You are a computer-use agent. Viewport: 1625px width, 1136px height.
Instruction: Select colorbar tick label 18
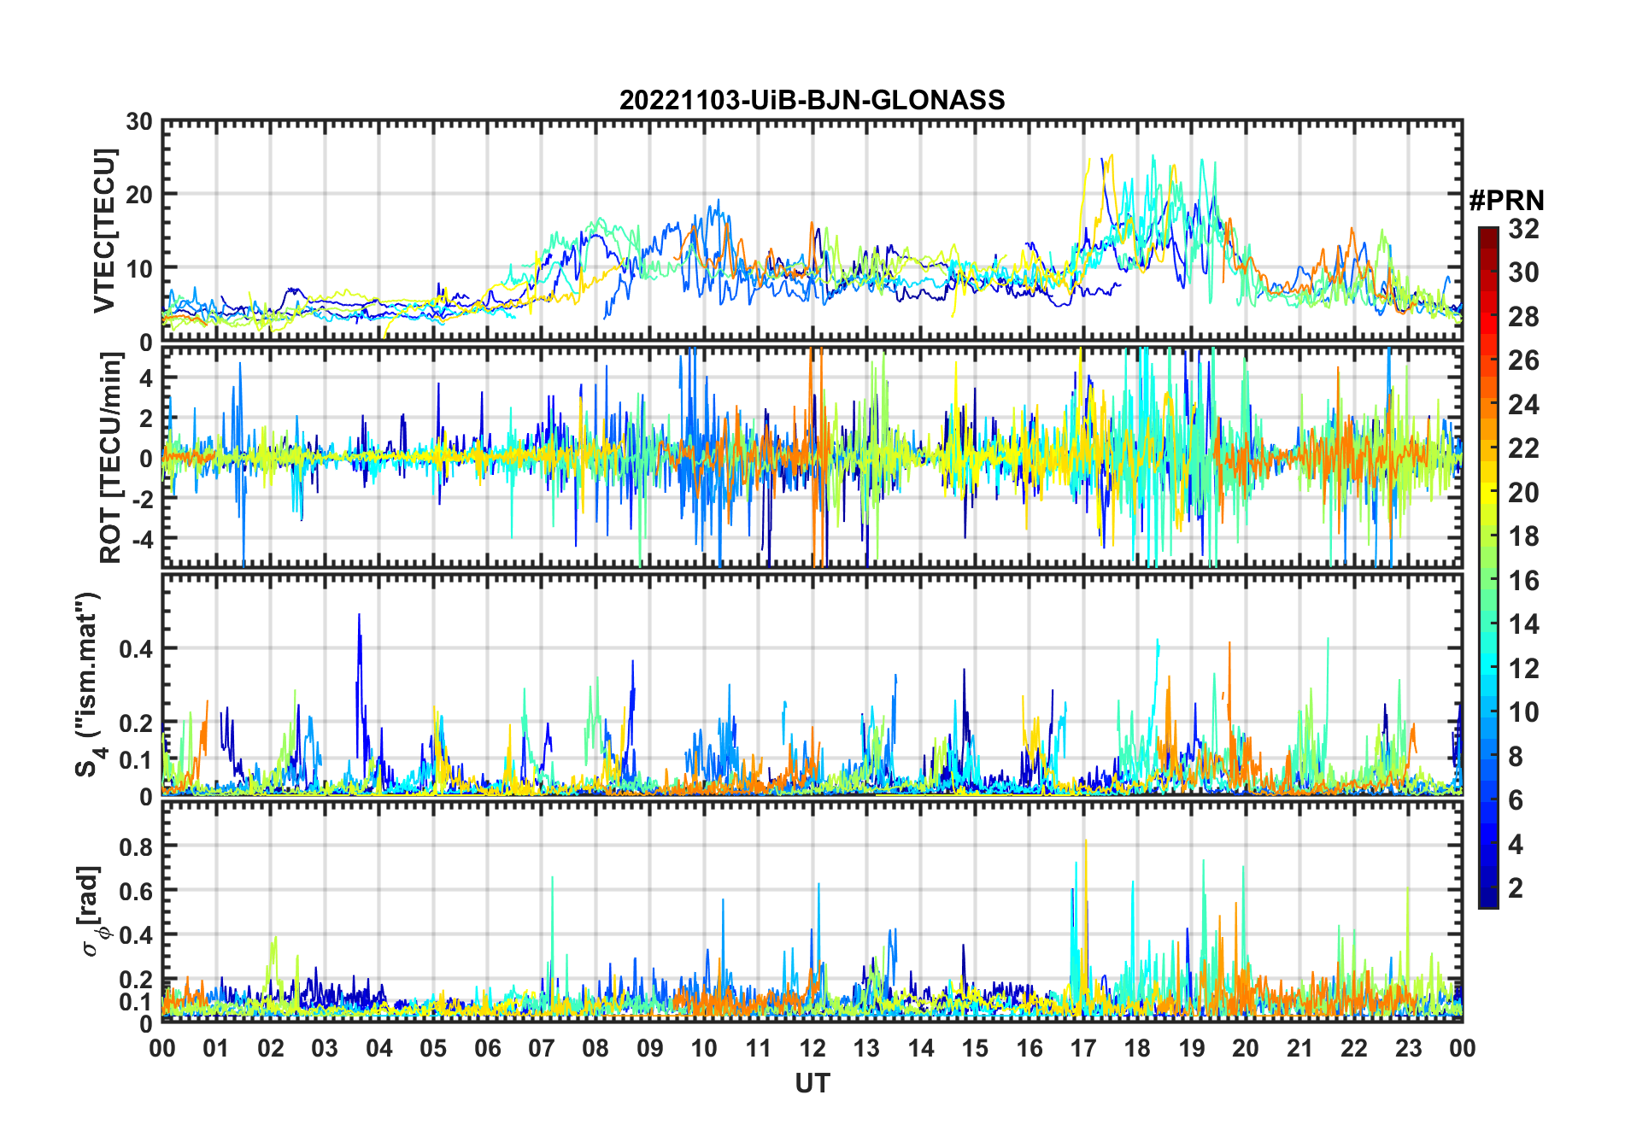click(1523, 536)
